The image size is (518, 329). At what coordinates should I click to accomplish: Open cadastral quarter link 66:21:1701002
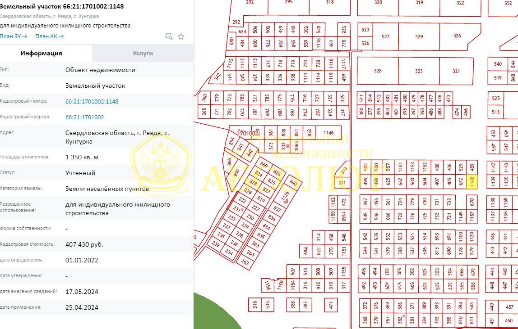click(x=84, y=117)
